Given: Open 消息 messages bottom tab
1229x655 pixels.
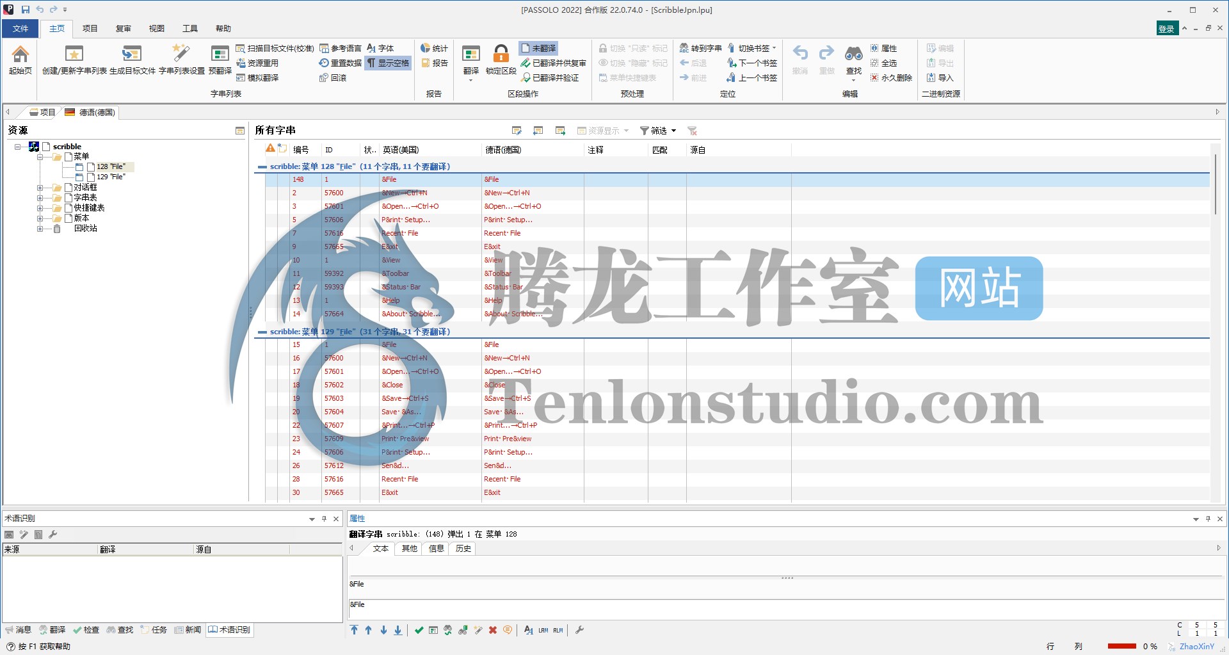Looking at the screenshot, I should [18, 630].
